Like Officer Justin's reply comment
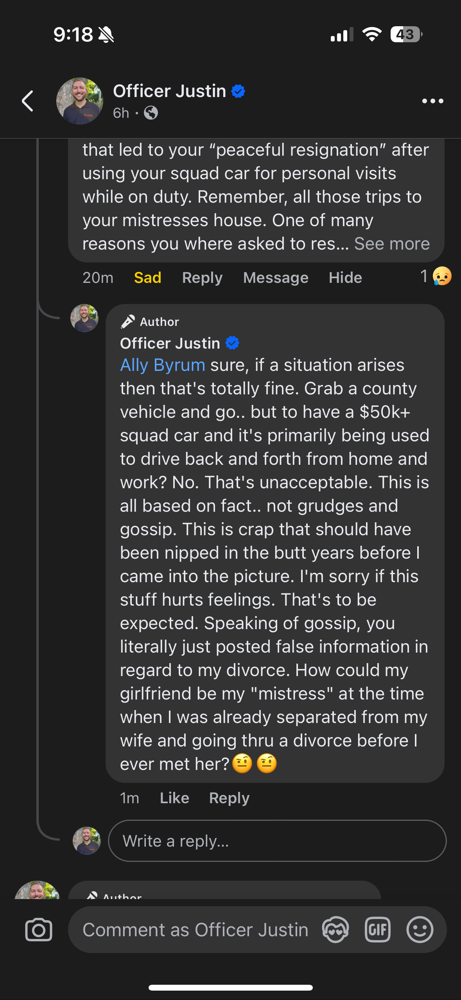Viewport: 461px width, 1000px height. 174,798
